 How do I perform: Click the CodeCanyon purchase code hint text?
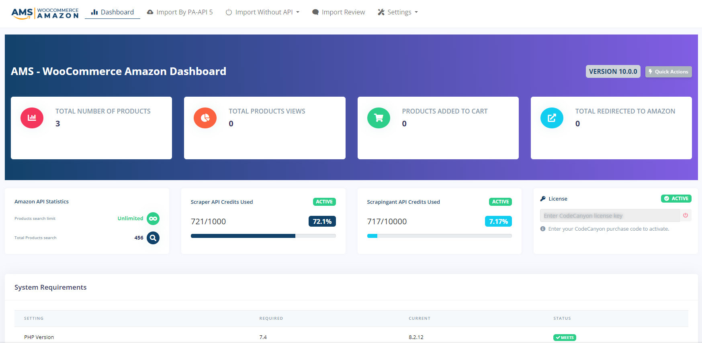(609, 229)
